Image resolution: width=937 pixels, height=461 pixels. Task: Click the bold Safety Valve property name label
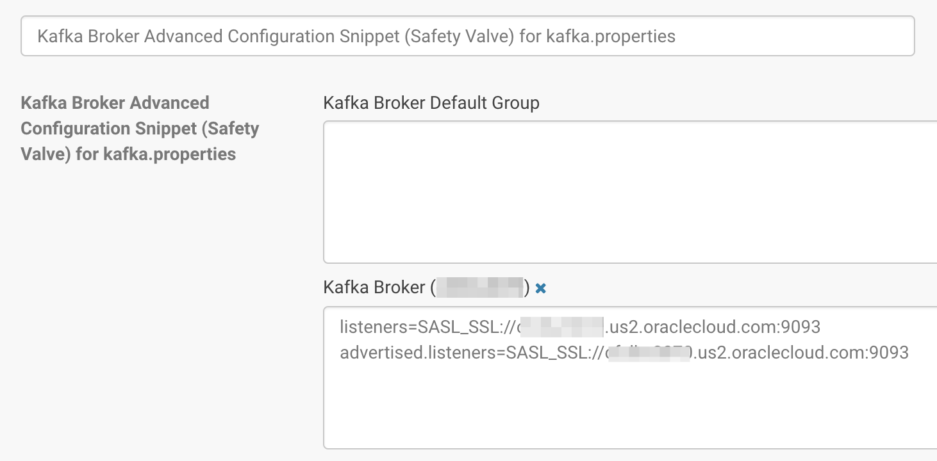[140, 128]
